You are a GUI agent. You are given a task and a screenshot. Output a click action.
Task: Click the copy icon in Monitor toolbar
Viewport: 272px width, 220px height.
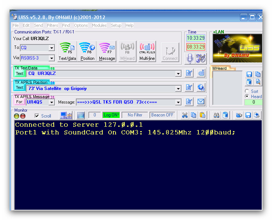coord(194,115)
